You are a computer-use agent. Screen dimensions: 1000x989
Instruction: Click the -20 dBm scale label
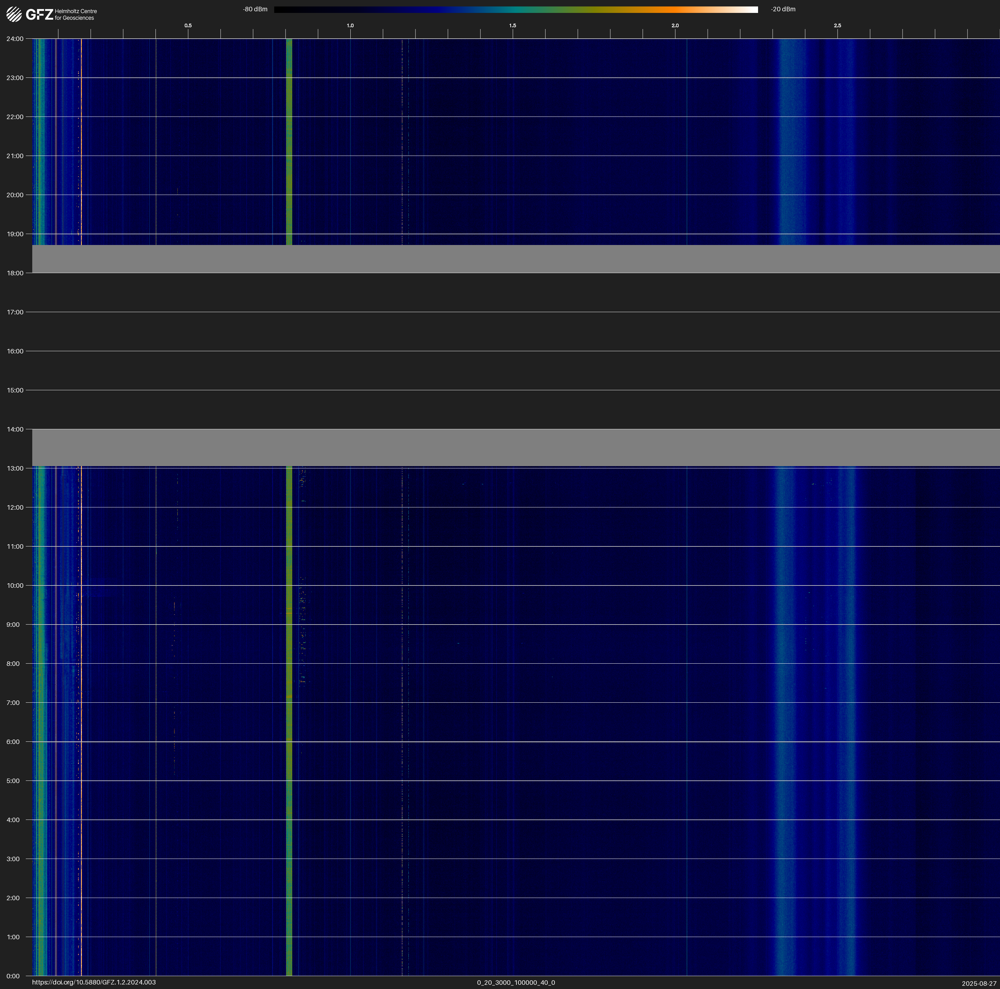[x=783, y=9]
